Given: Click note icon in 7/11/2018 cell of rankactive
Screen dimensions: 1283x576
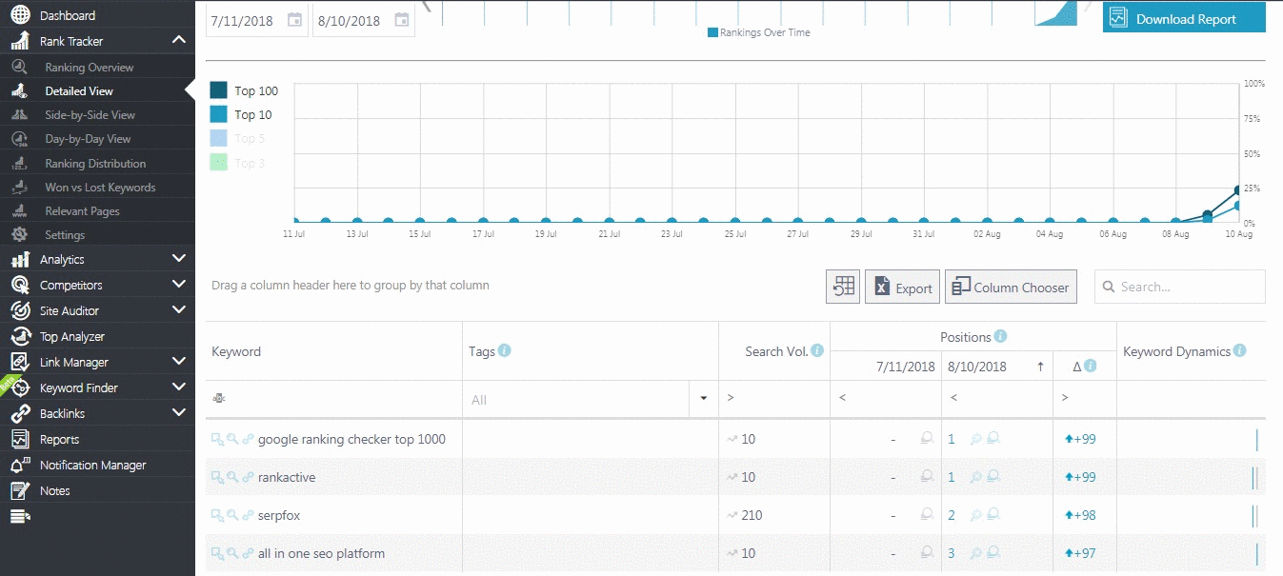Looking at the screenshot, I should click(x=927, y=477).
